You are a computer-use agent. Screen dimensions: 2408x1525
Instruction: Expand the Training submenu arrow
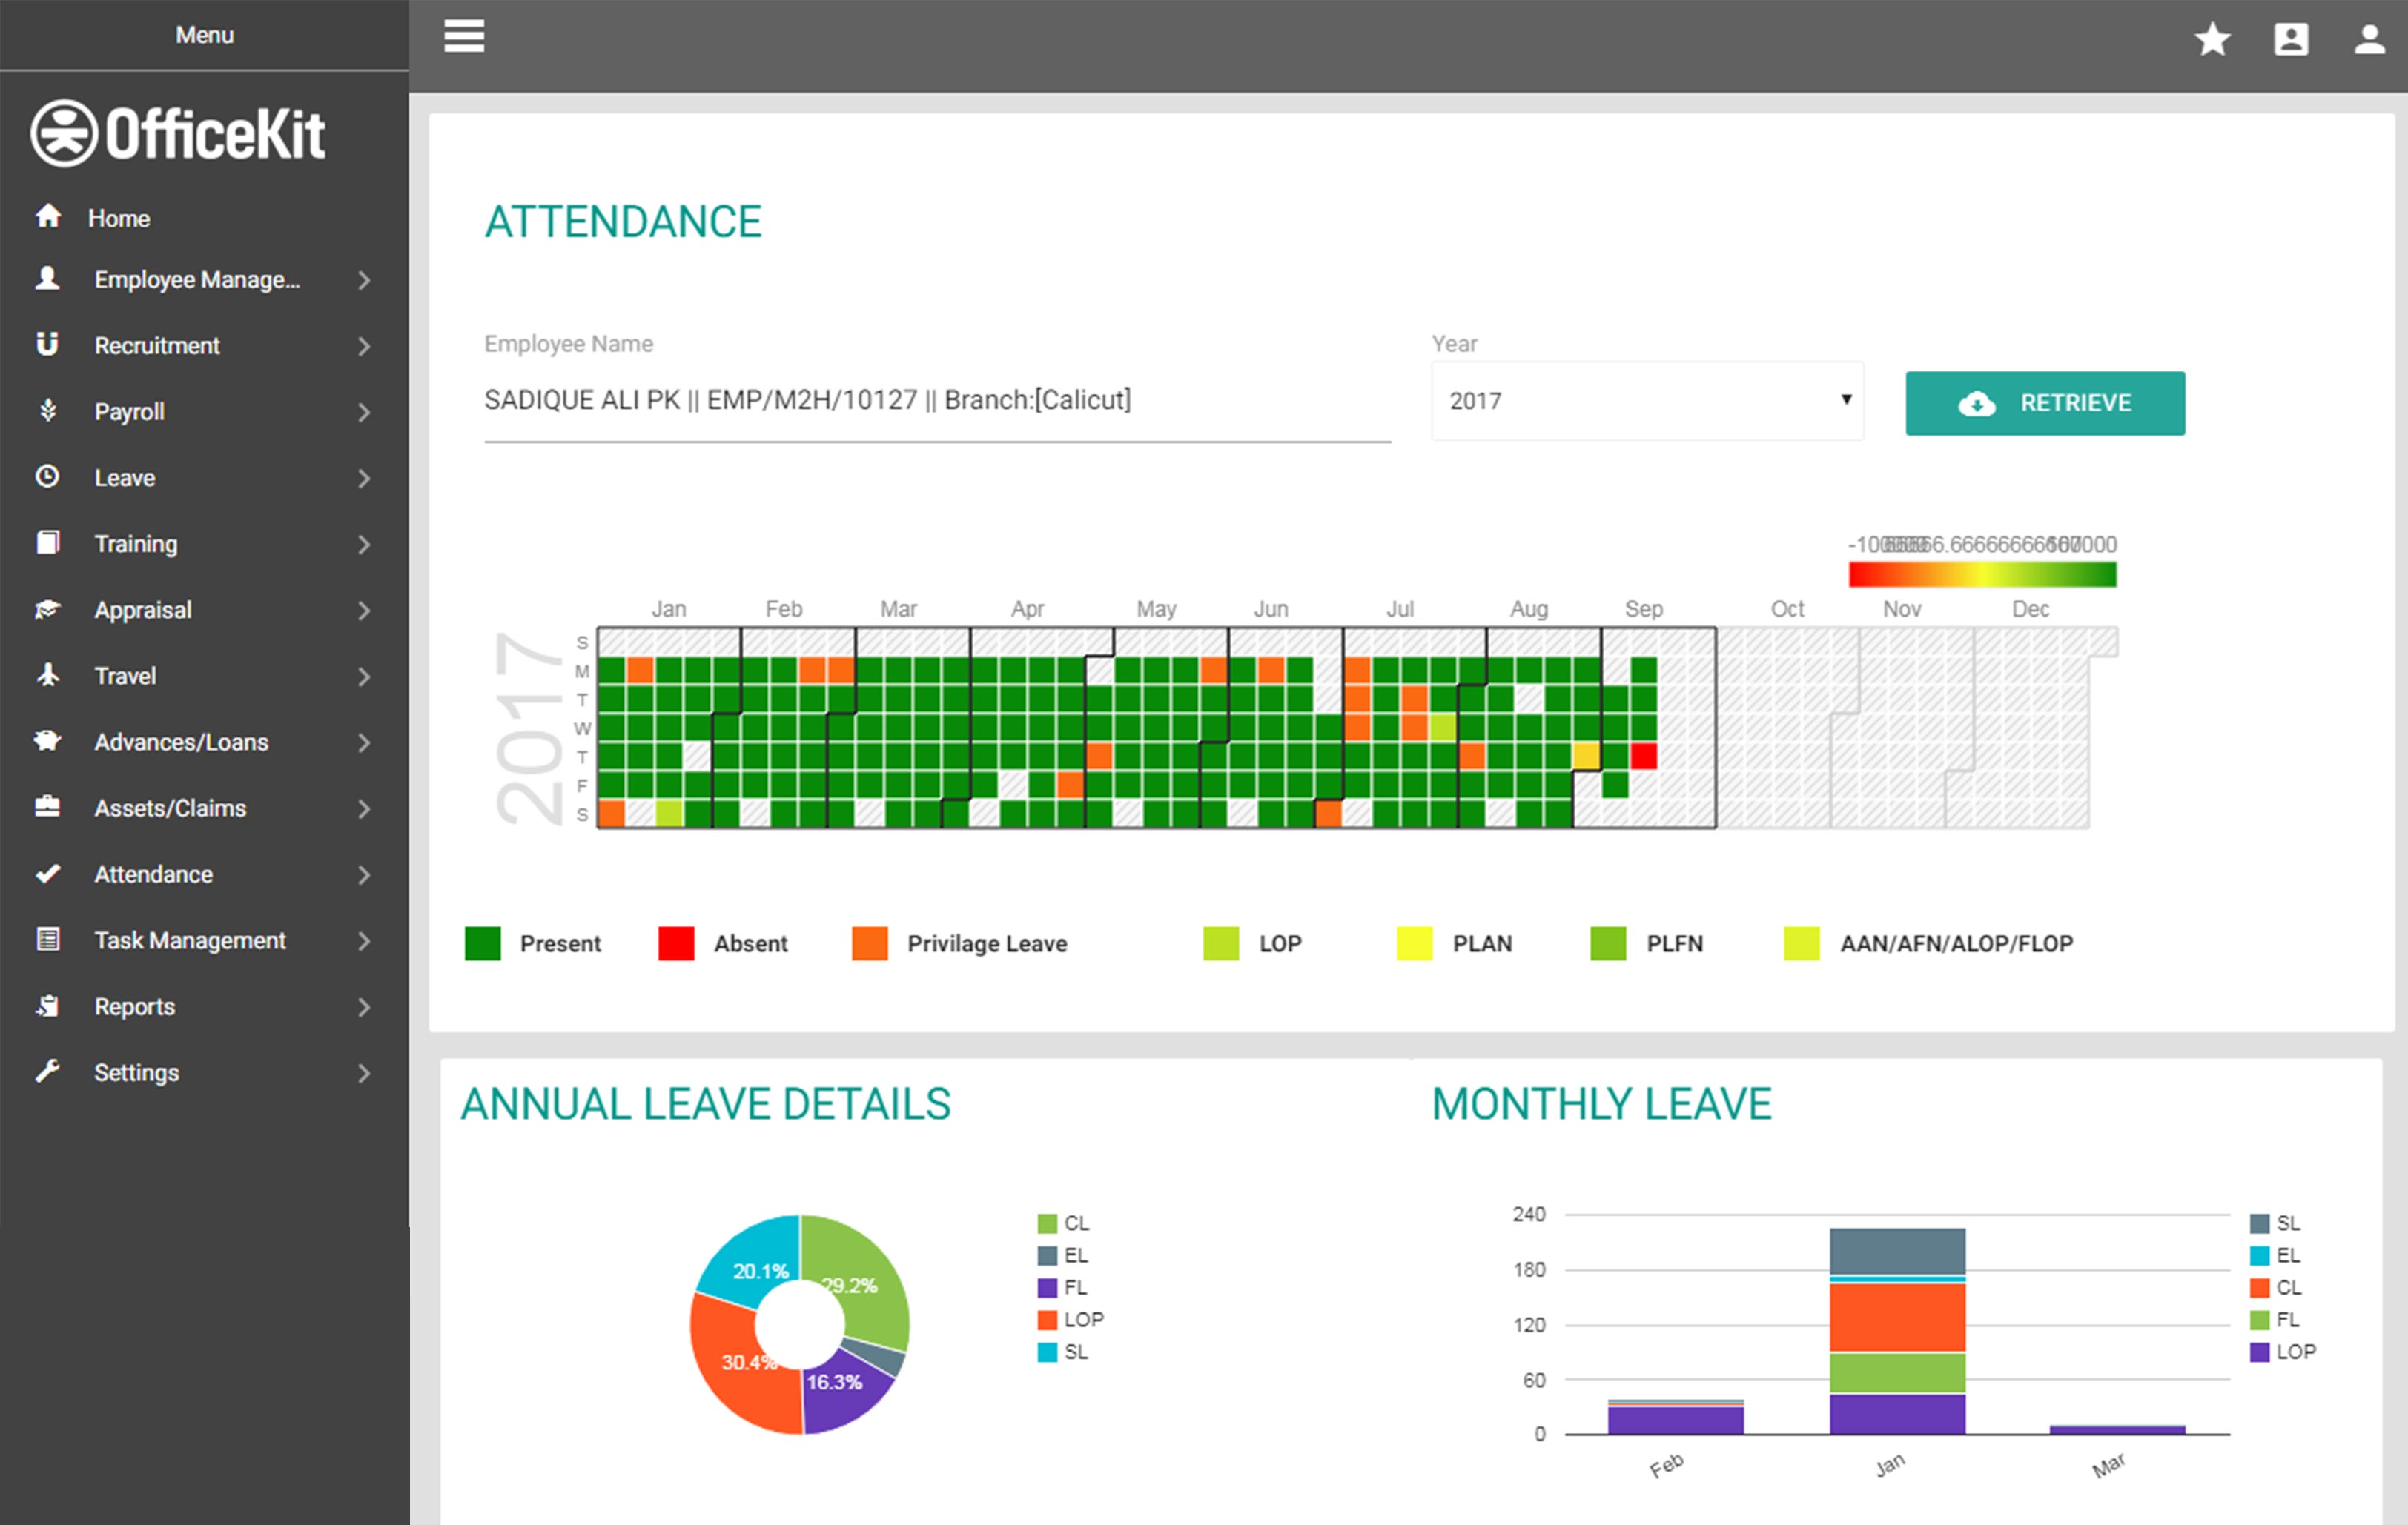tap(364, 545)
